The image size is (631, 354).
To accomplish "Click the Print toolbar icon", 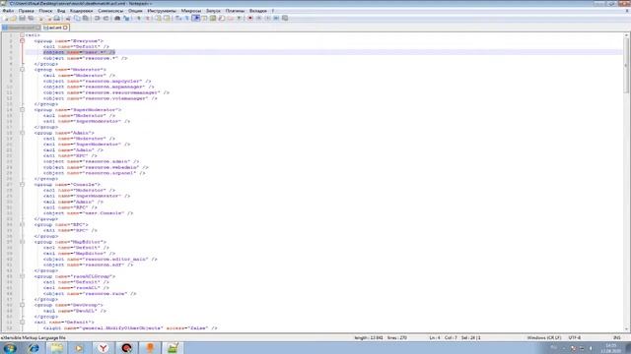I will coord(57,18).
